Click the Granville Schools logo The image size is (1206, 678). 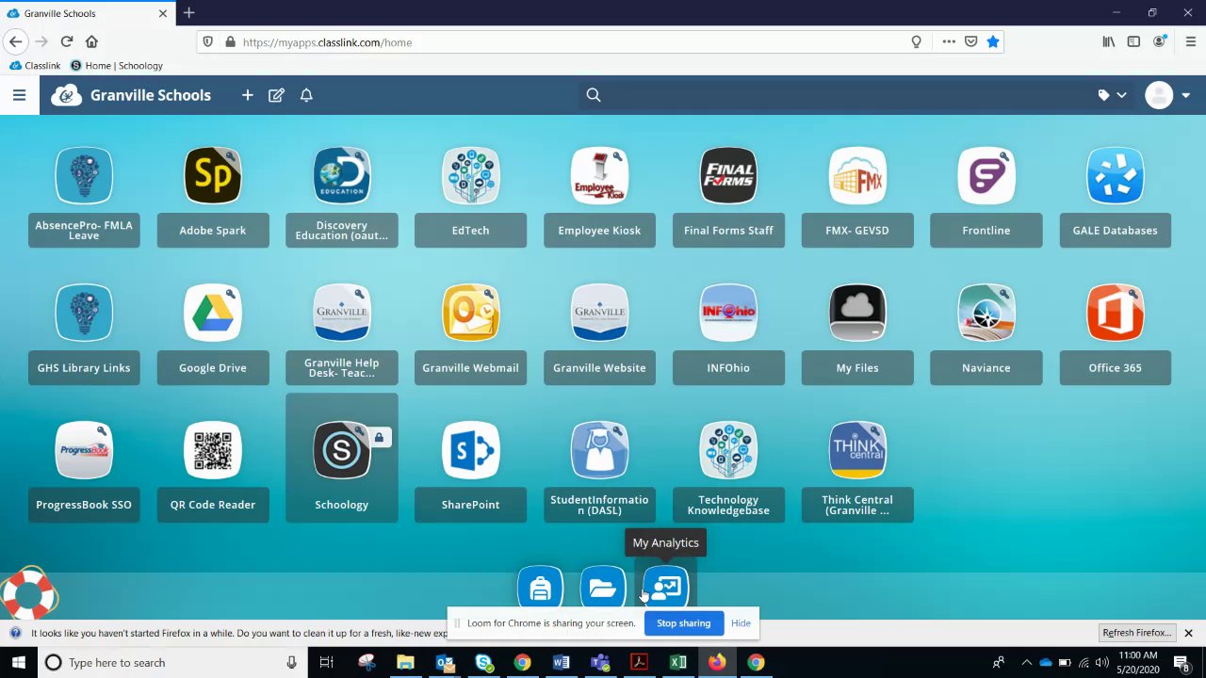[131, 95]
